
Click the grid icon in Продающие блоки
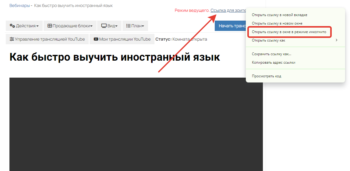50,26
